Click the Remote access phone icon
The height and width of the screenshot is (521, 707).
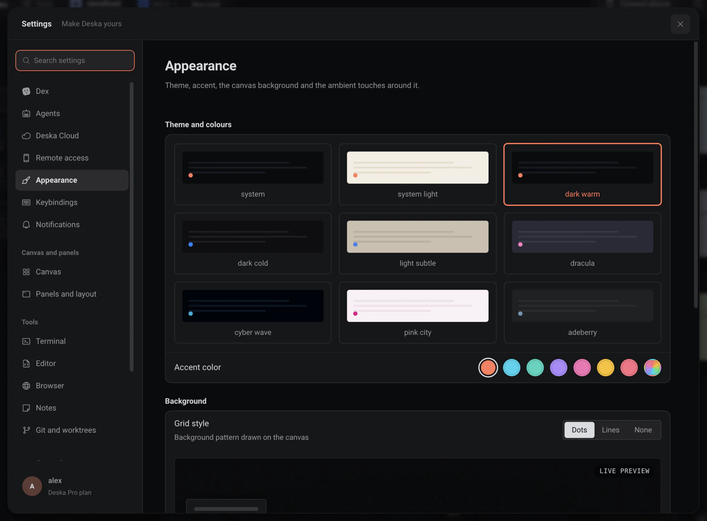26,158
